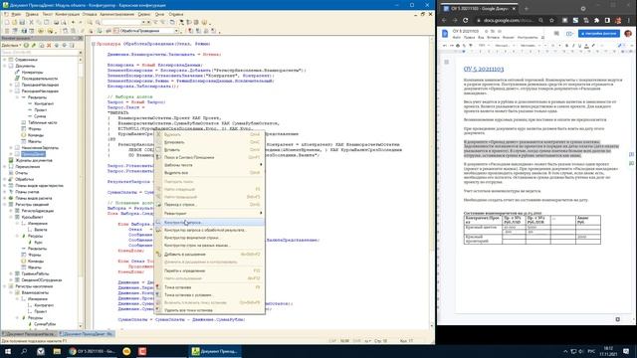
Task: Choose Перейти к определению in context menu
Action: tap(210, 270)
